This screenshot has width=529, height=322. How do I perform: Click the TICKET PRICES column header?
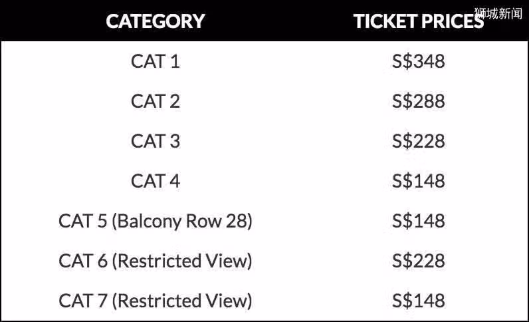pos(418,21)
